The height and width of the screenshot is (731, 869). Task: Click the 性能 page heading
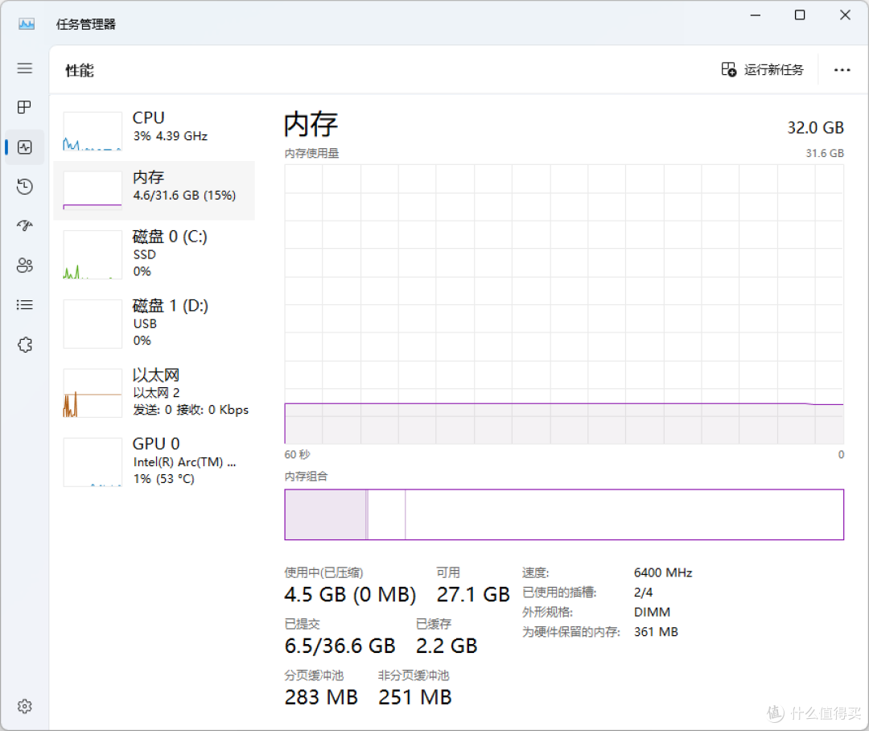80,70
